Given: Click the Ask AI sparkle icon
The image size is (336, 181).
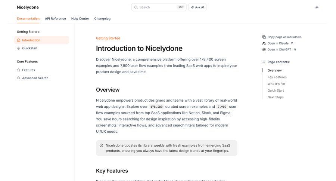Looking at the screenshot, I should (x=192, y=7).
